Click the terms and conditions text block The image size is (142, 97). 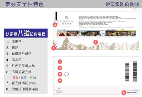click(107, 22)
